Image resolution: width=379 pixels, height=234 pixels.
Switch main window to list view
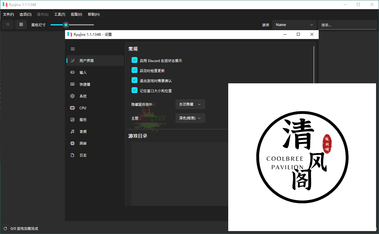pyautogui.click(x=8, y=25)
